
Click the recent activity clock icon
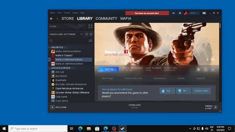pyautogui.click(x=87, y=34)
